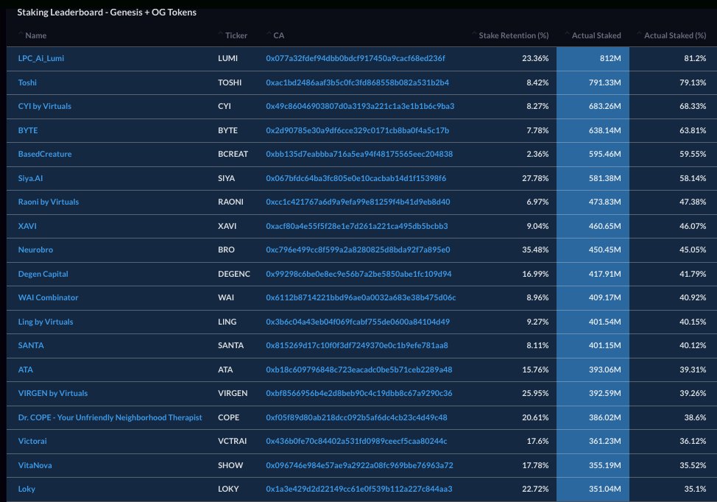This screenshot has width=717, height=502.
Task: Open BRO contract address 0xc796e49...
Action: click(x=358, y=250)
